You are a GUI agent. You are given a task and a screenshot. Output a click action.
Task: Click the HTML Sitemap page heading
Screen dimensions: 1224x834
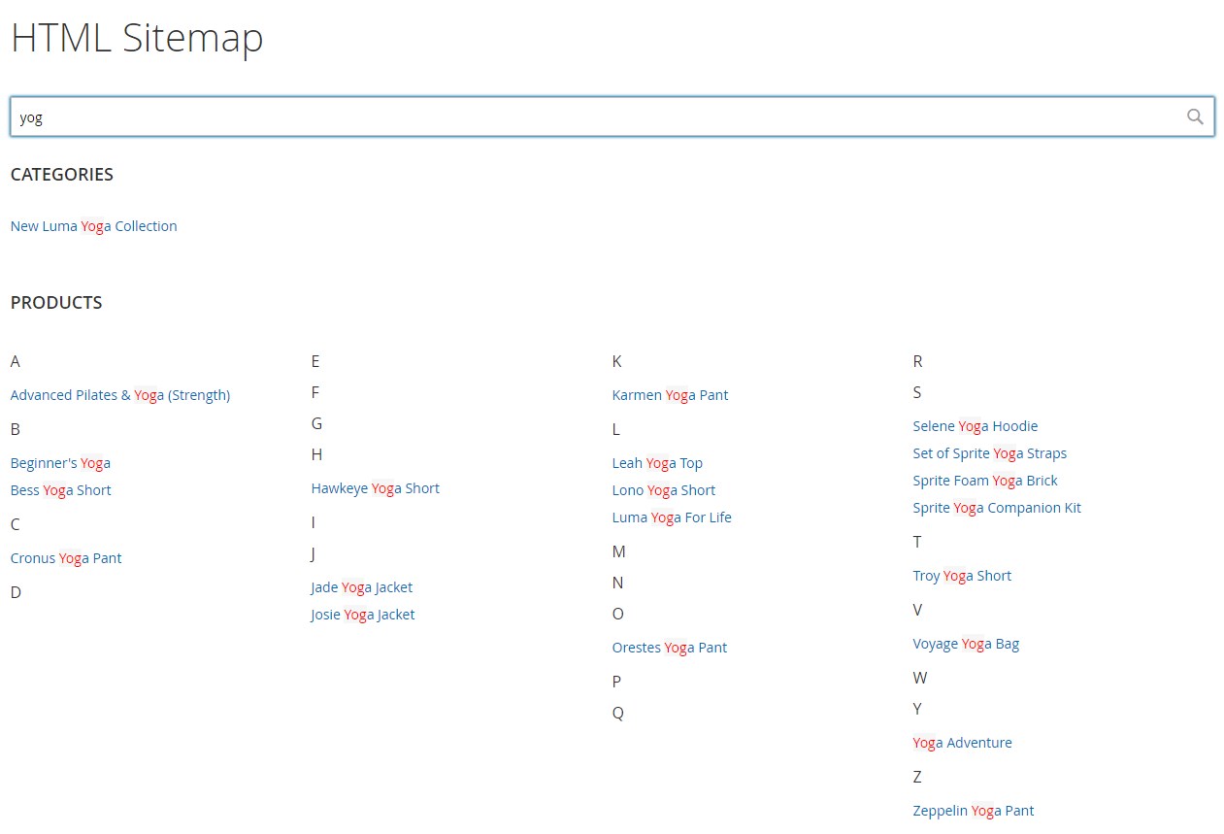[x=137, y=38]
